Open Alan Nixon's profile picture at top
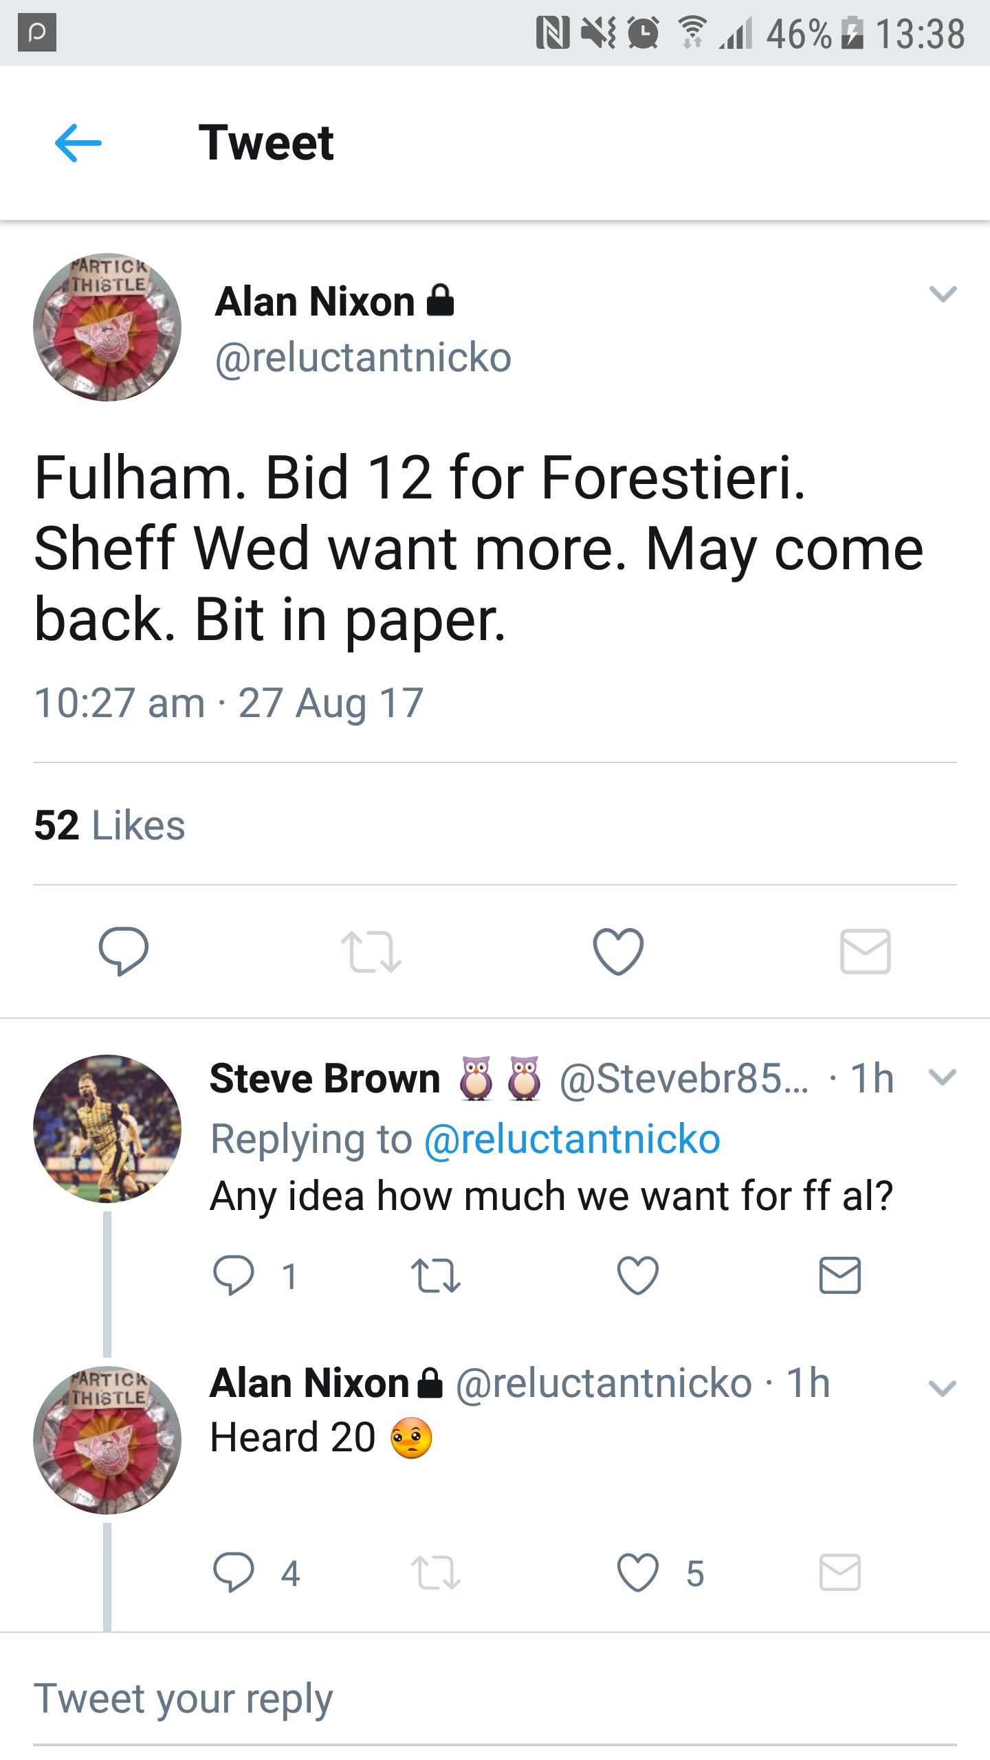The height and width of the screenshot is (1760, 990). tap(107, 327)
